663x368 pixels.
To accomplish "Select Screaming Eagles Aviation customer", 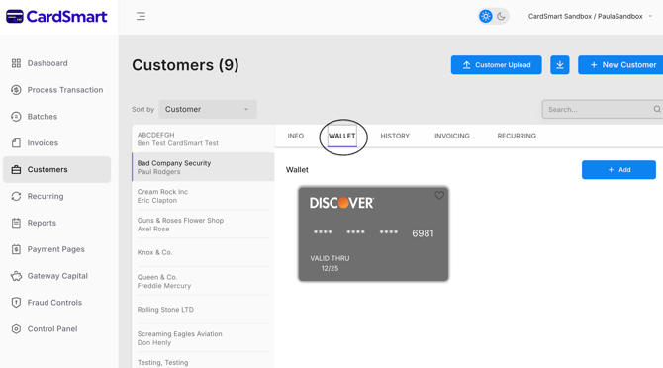I will tap(203, 338).
